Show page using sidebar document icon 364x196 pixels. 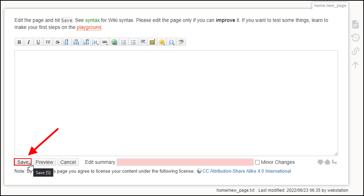pyautogui.click(x=355, y=24)
